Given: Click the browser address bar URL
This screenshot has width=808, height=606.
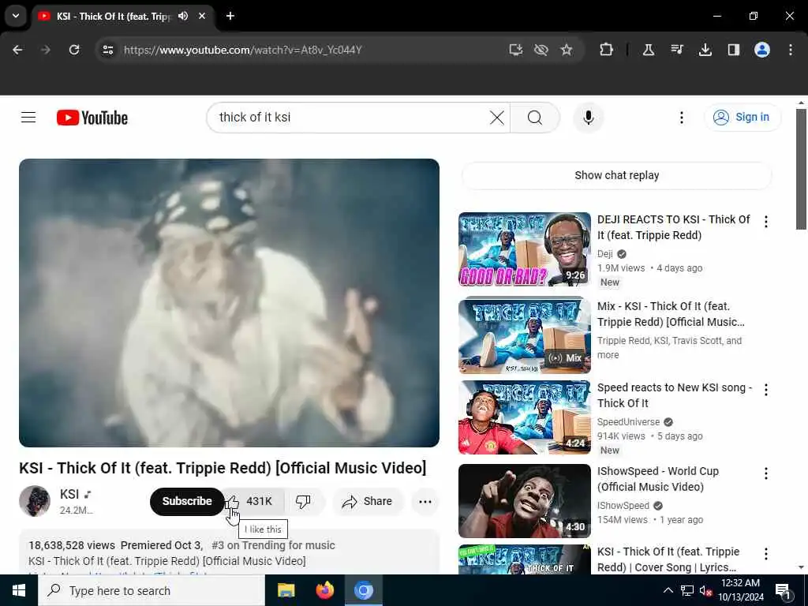Looking at the screenshot, I should [x=243, y=50].
